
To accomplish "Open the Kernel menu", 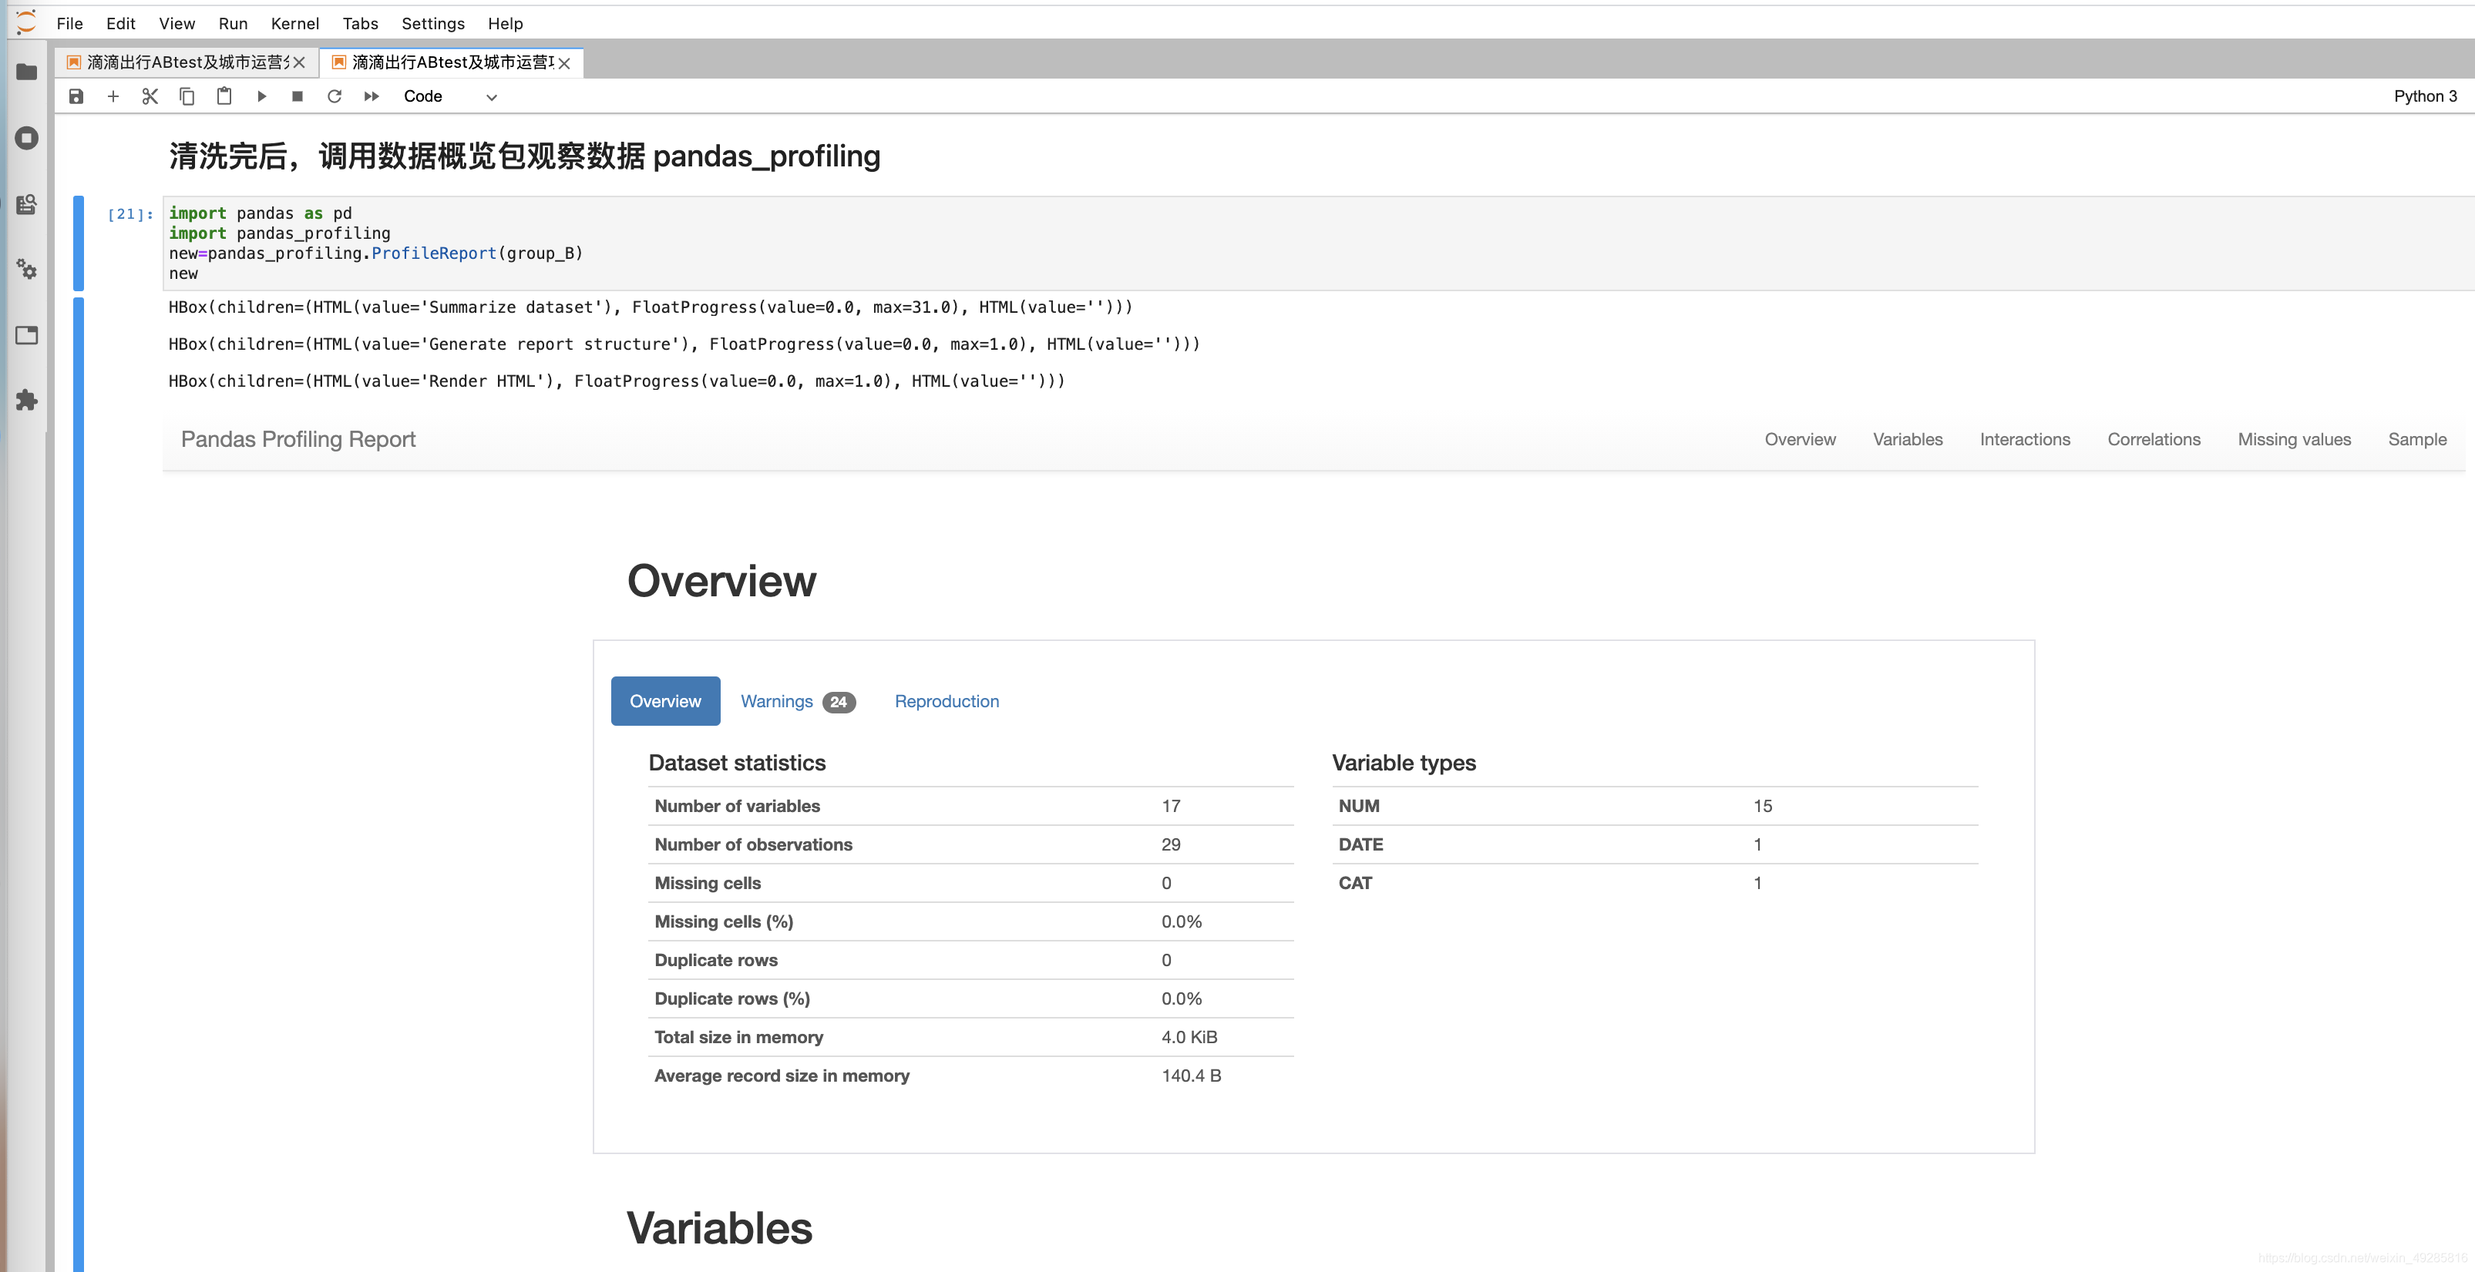I will tap(294, 23).
